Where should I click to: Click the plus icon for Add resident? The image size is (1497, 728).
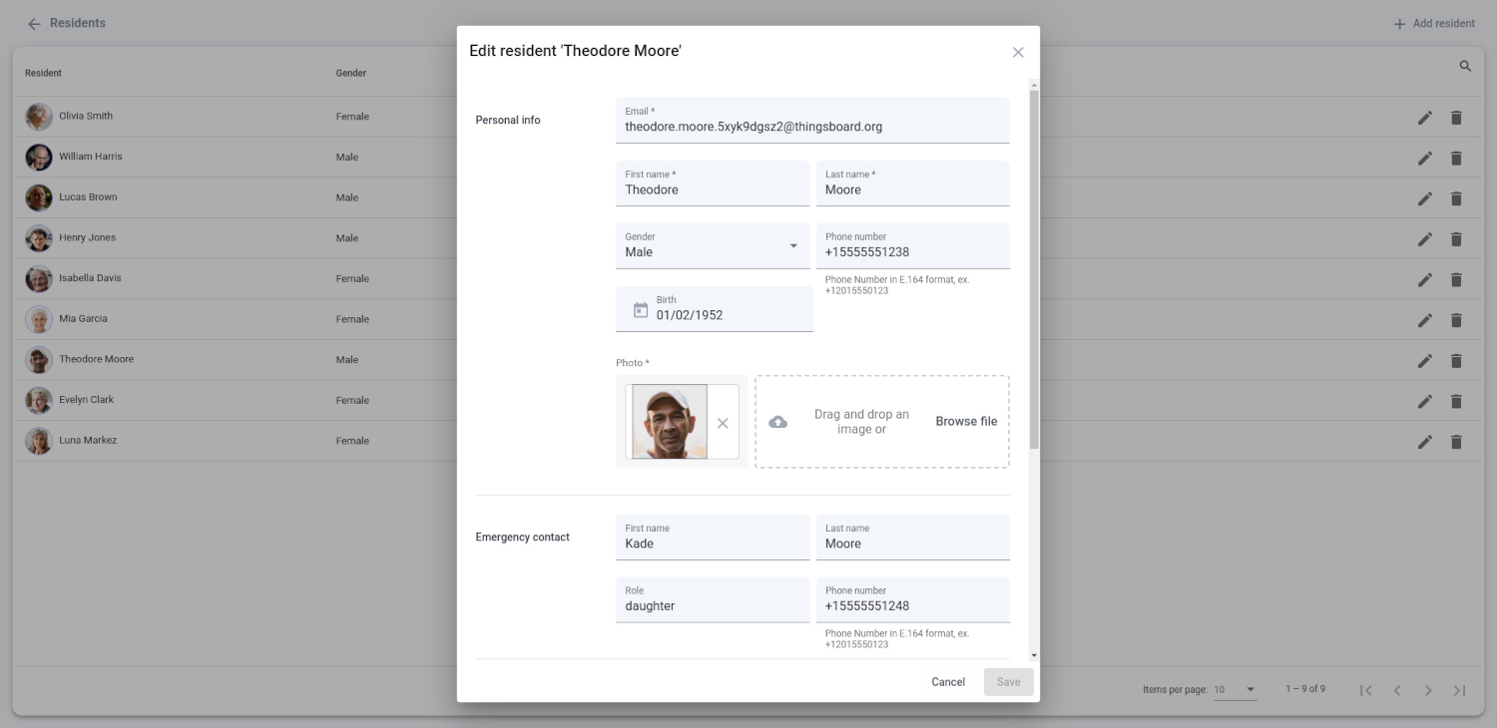click(1399, 24)
